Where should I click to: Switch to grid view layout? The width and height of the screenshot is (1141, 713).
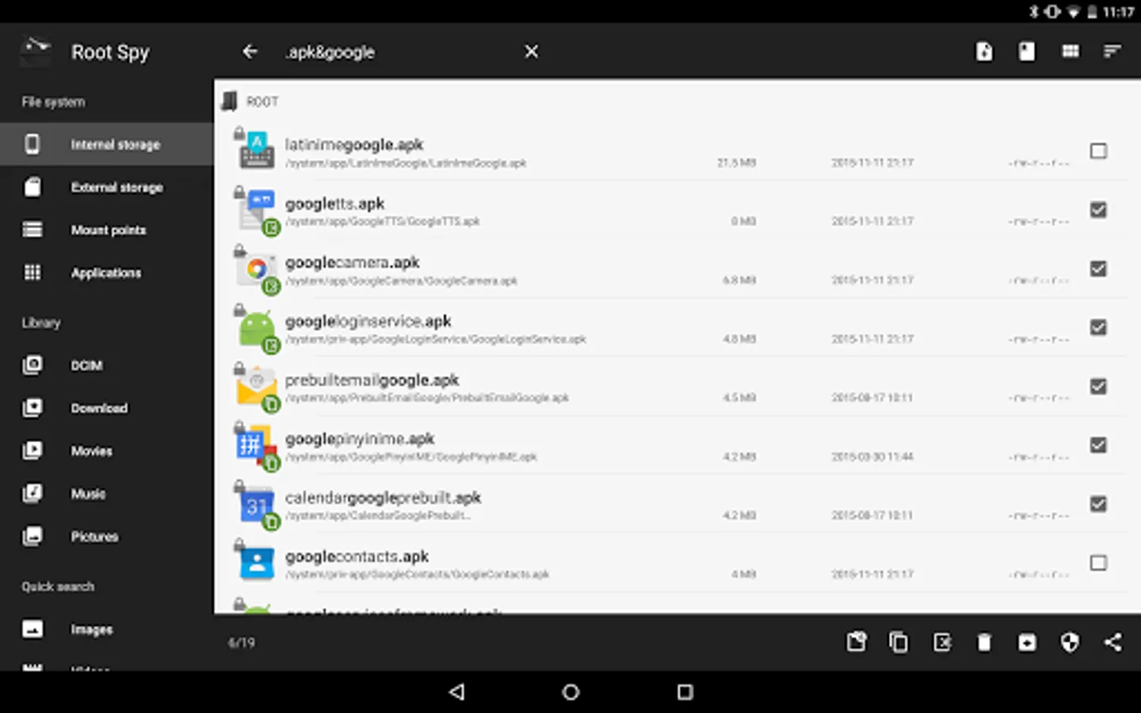tap(1070, 51)
